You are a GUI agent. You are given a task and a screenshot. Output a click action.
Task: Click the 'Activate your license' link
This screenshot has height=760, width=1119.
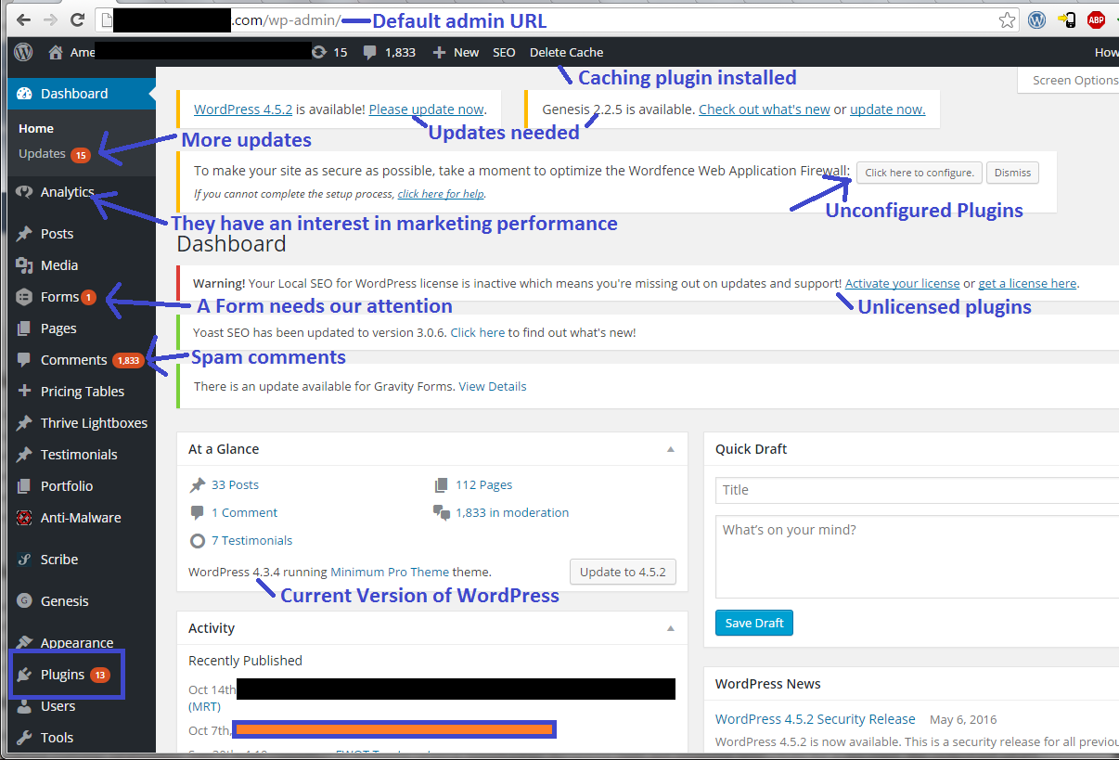[902, 284]
